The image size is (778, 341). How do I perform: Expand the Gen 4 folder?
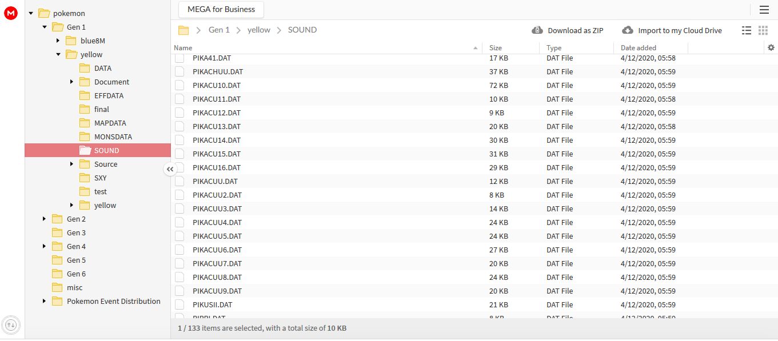tap(45, 246)
